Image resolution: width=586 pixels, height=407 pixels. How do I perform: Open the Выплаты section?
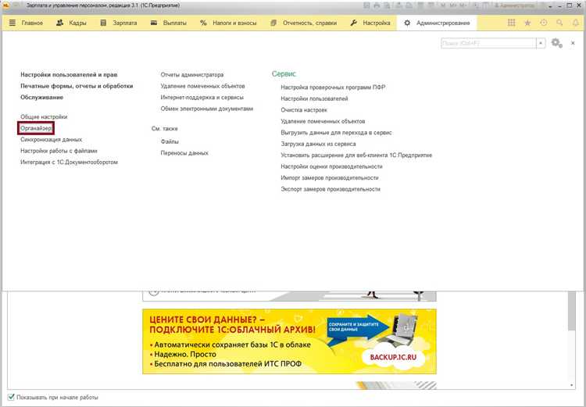tap(168, 23)
